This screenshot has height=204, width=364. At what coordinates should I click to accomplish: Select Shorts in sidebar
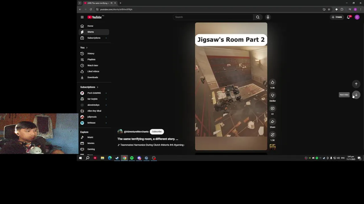coord(94,32)
